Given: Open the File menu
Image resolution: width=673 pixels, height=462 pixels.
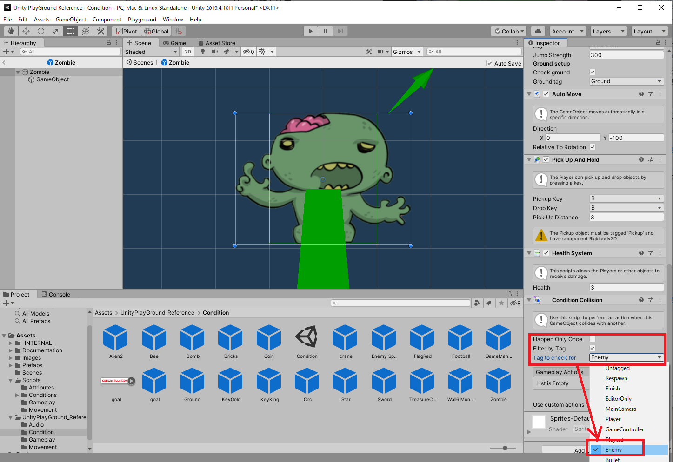Looking at the screenshot, I should pos(7,20).
